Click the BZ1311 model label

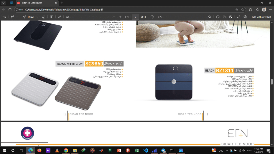click(225, 71)
